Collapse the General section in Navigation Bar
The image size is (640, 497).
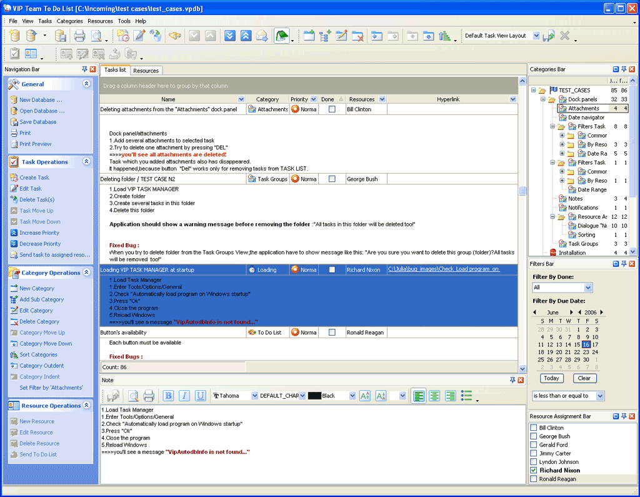(x=86, y=84)
